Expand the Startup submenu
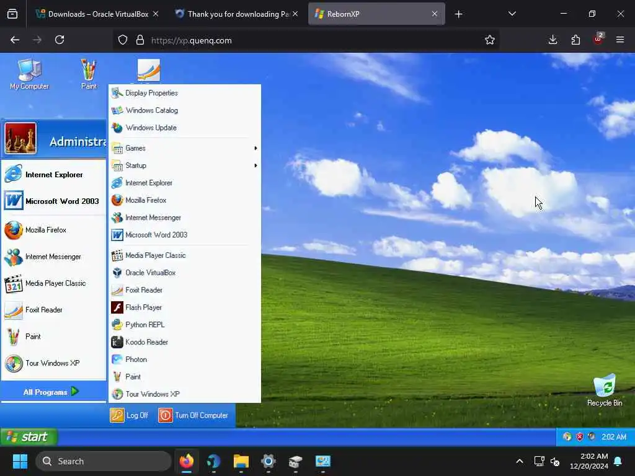635x476 pixels. pyautogui.click(x=185, y=165)
